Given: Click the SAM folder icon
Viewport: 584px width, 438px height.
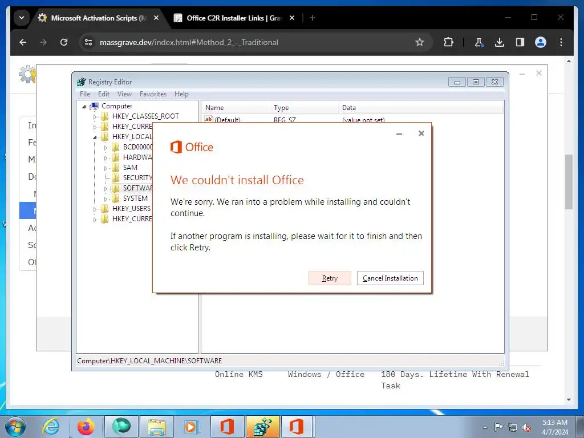Looking at the screenshot, I should click(x=116, y=168).
